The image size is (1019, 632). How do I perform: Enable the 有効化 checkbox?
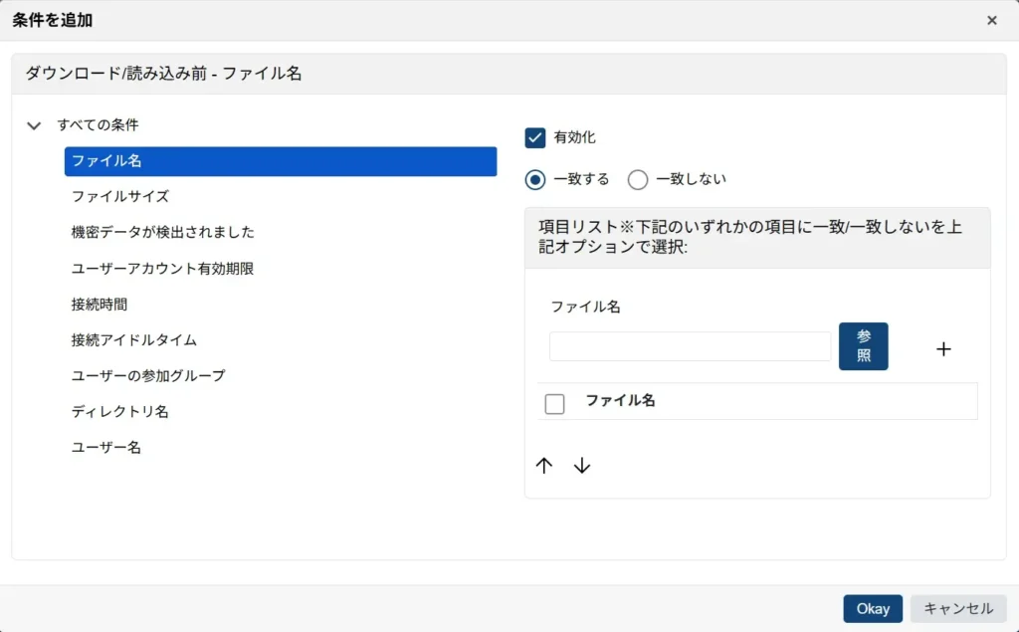click(x=537, y=137)
